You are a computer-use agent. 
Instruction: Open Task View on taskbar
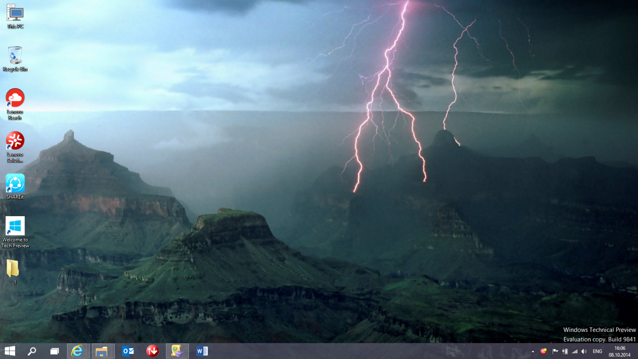click(x=54, y=351)
